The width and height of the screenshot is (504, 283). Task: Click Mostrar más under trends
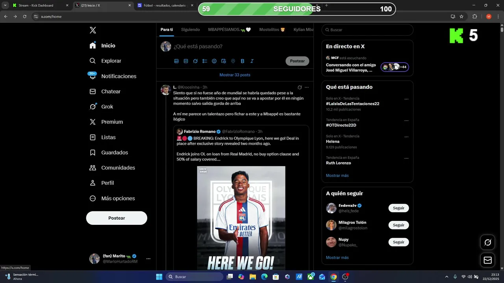tap(337, 175)
